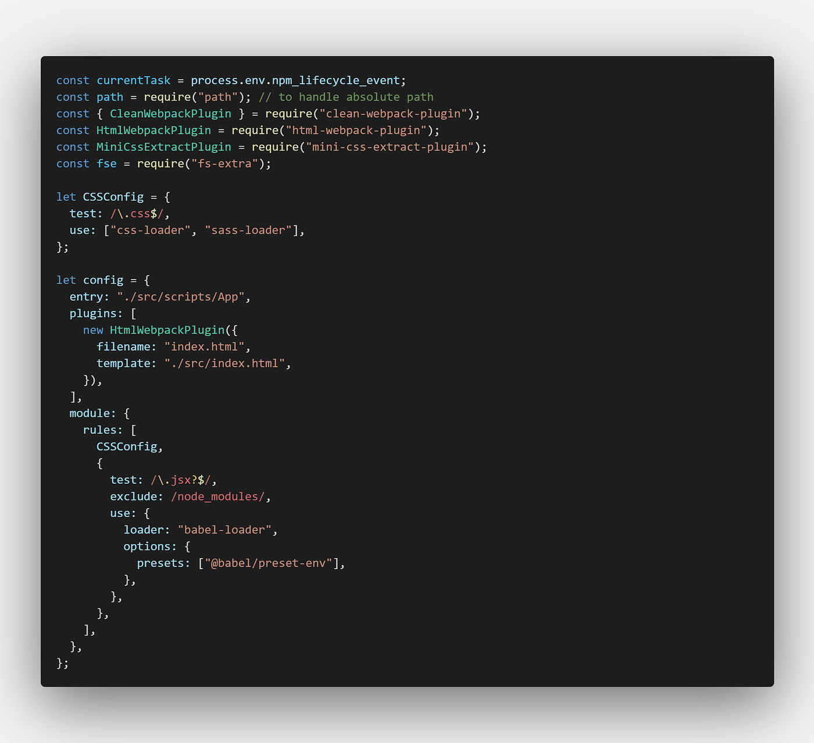Click the /\.css$/ regular expression
This screenshot has width=814, height=743.
[137, 213]
